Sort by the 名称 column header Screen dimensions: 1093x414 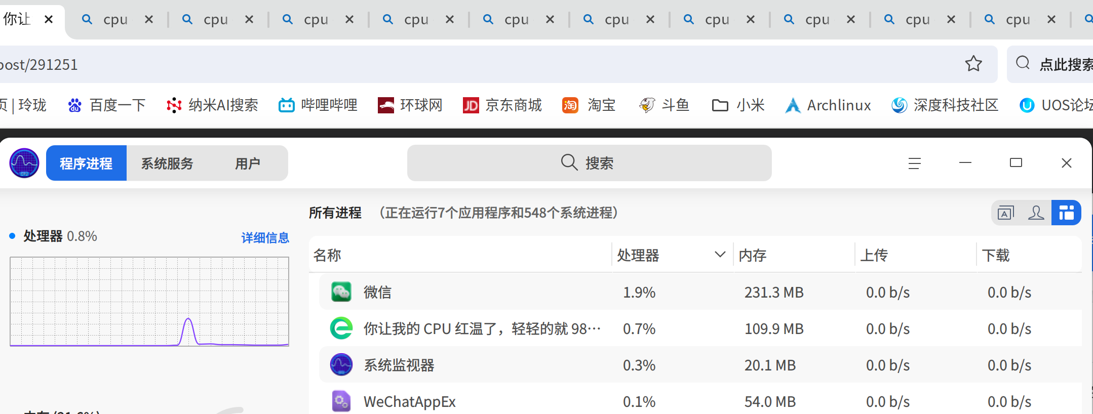[x=460, y=255]
